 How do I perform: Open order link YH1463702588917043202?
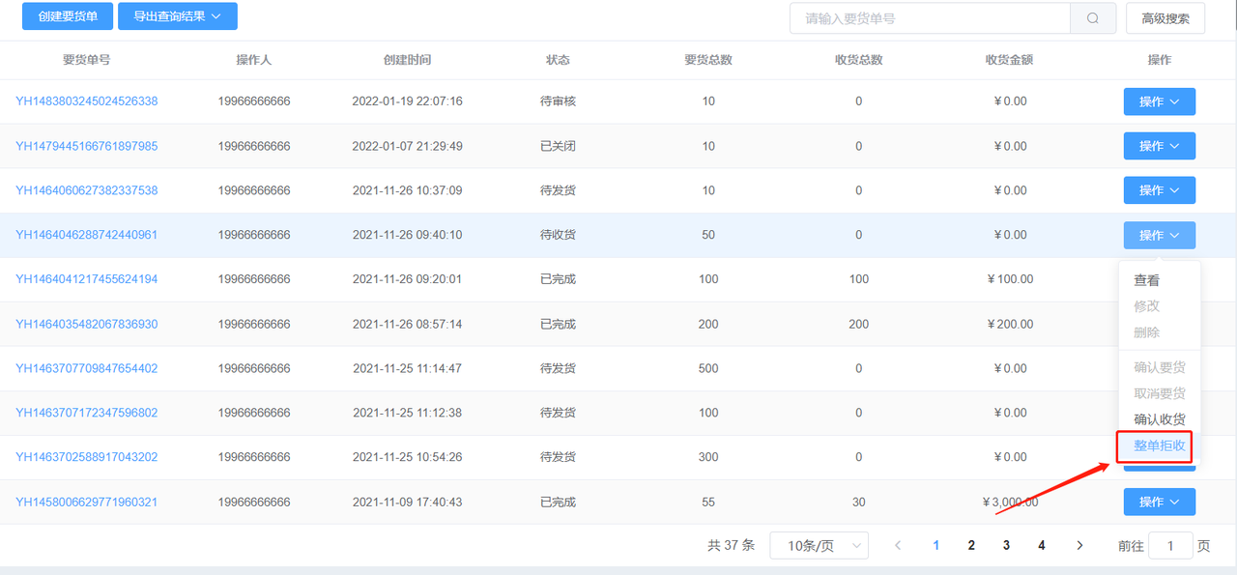click(87, 457)
